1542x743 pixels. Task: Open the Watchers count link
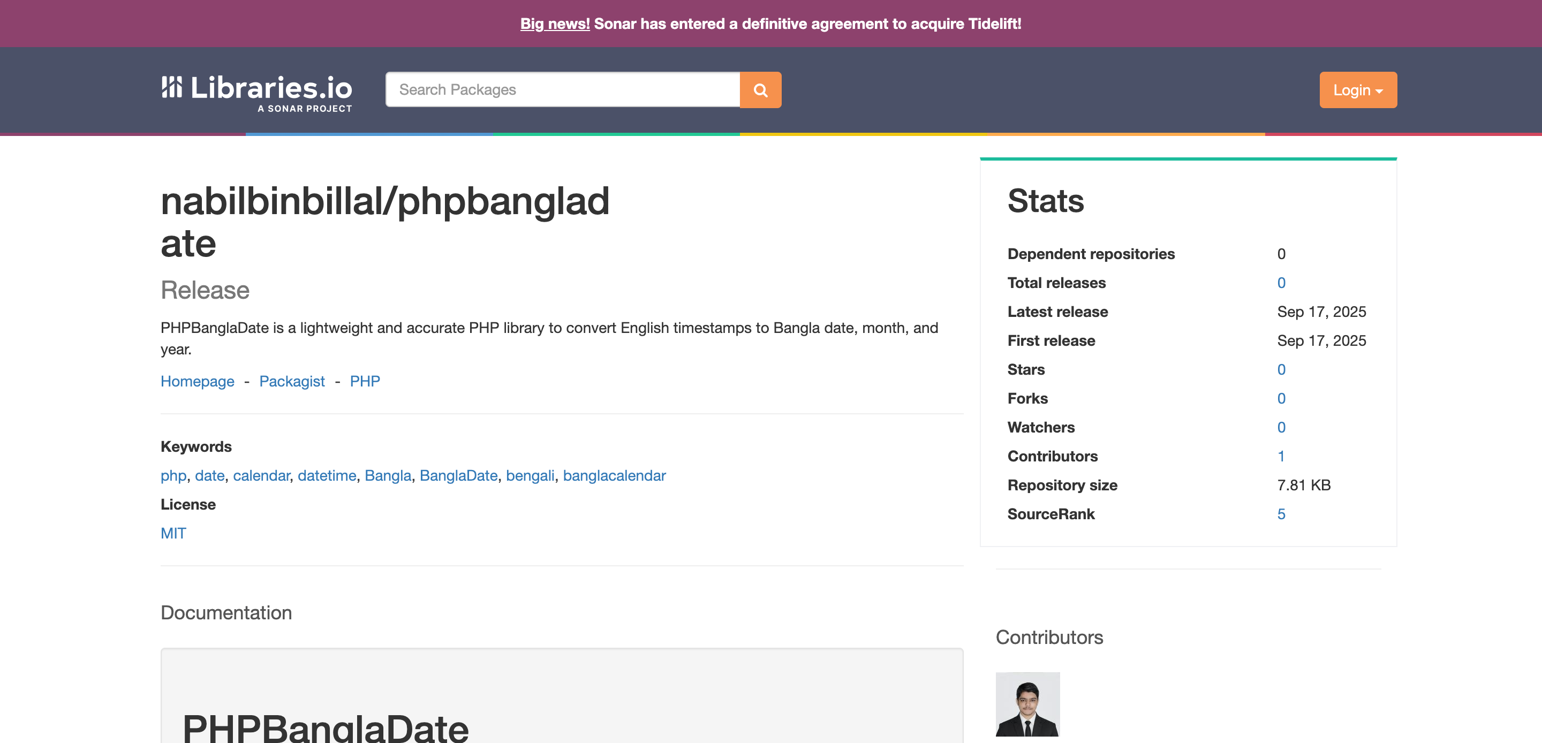1281,427
